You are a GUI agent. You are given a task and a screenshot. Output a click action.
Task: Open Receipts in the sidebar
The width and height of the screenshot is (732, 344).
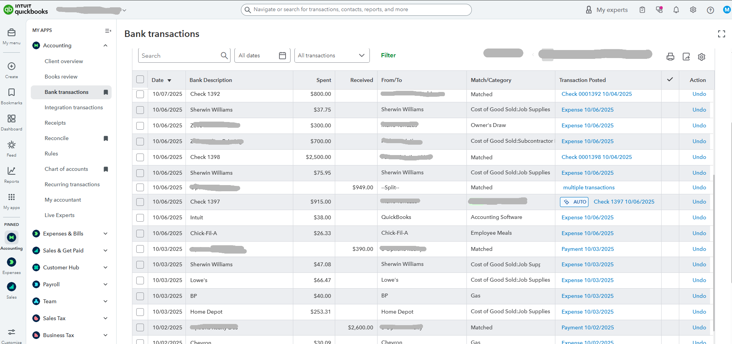55,123
